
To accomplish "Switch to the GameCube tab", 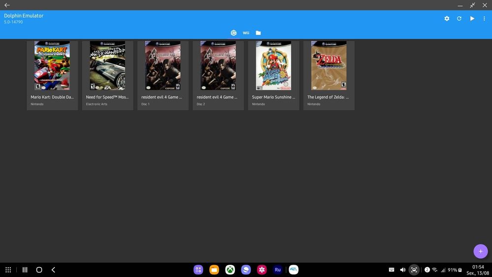I will tap(233, 33).
